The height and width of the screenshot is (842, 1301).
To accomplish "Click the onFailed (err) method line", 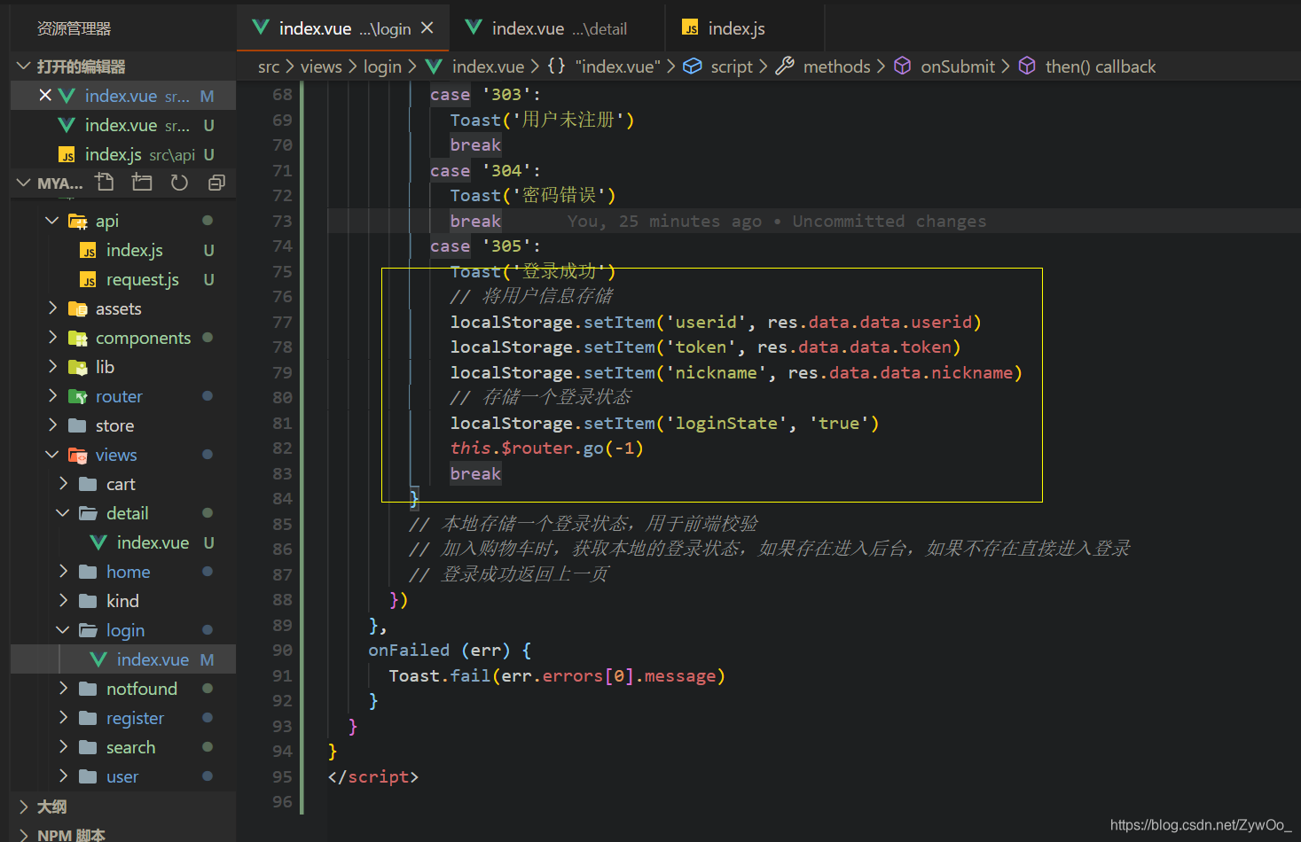I will coord(450,651).
